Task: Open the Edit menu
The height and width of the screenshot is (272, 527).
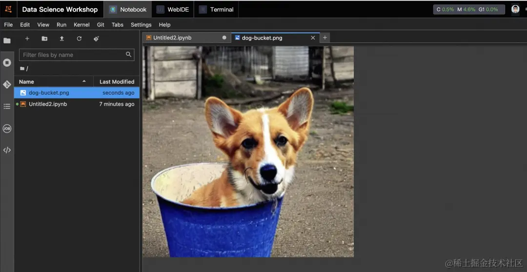Action: pyautogui.click(x=25, y=24)
